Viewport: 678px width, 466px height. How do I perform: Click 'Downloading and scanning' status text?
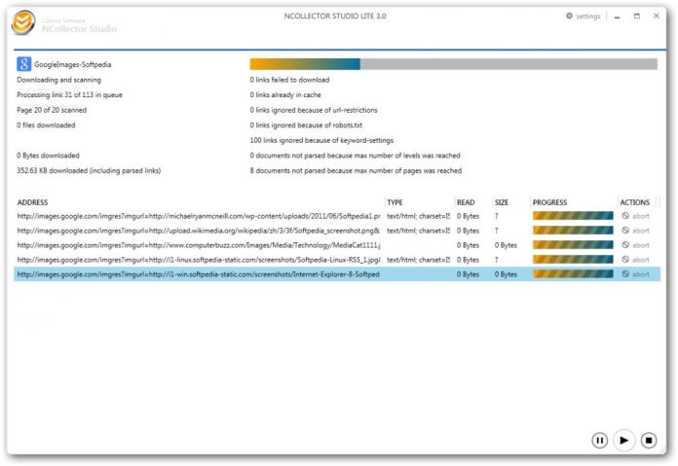pos(58,80)
